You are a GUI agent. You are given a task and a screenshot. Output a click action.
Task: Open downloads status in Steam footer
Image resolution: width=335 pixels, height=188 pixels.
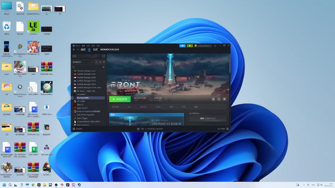click(150, 129)
